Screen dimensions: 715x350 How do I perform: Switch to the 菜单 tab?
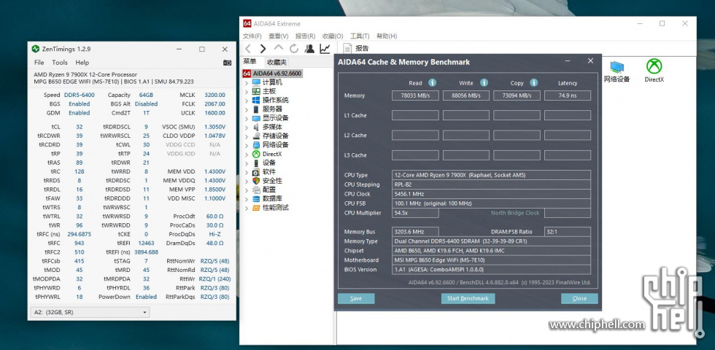pos(250,61)
